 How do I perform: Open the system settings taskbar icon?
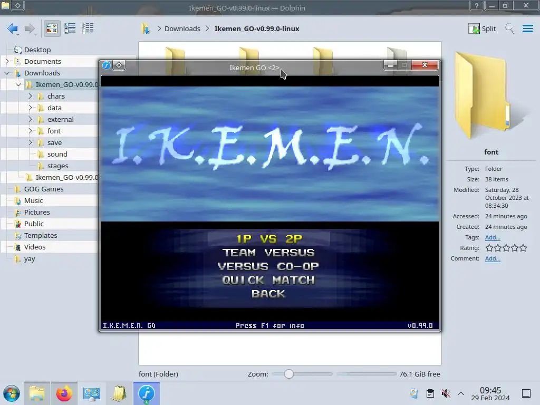click(x=91, y=393)
